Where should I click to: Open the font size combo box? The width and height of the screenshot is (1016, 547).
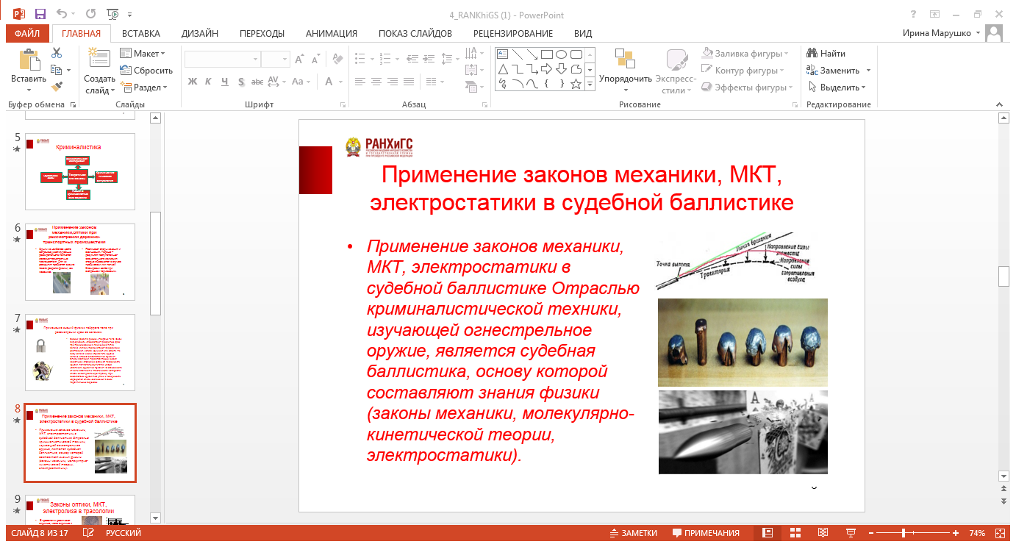tap(276, 60)
